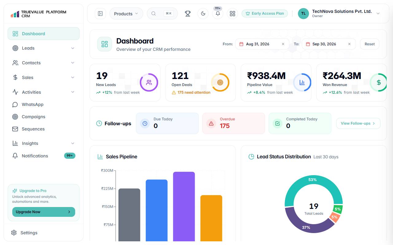
Task: Expand the Insights submenu
Action: 73,143
